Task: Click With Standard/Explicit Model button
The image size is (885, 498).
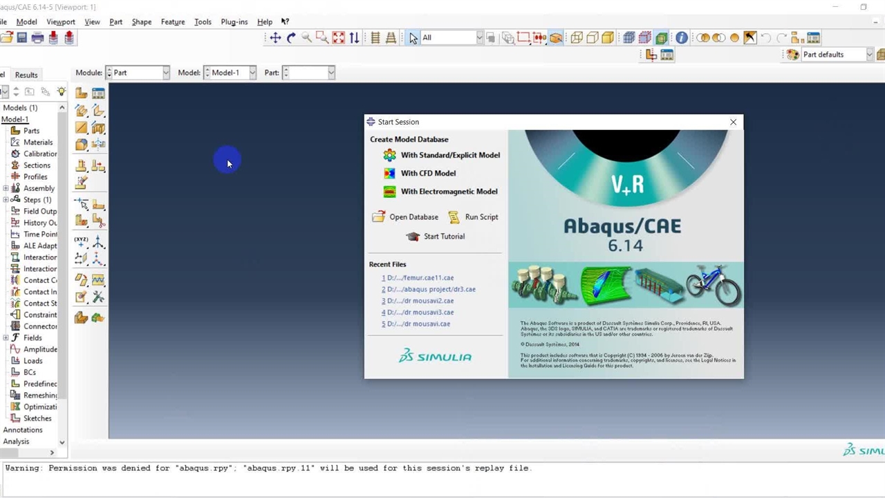Action: [x=449, y=155]
